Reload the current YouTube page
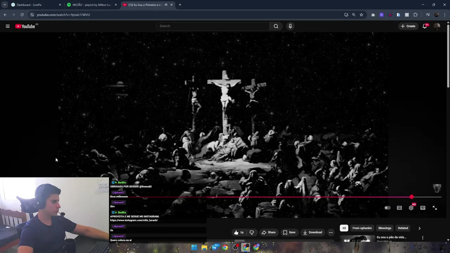Viewport: 450px width, 253px height. pyautogui.click(x=22, y=15)
